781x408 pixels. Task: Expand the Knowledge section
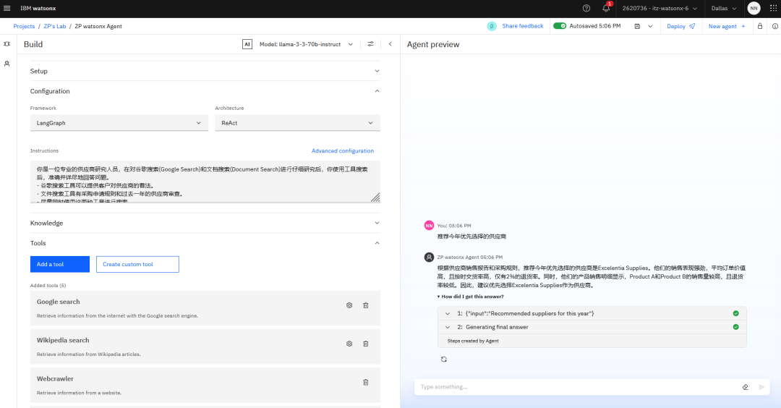click(205, 224)
